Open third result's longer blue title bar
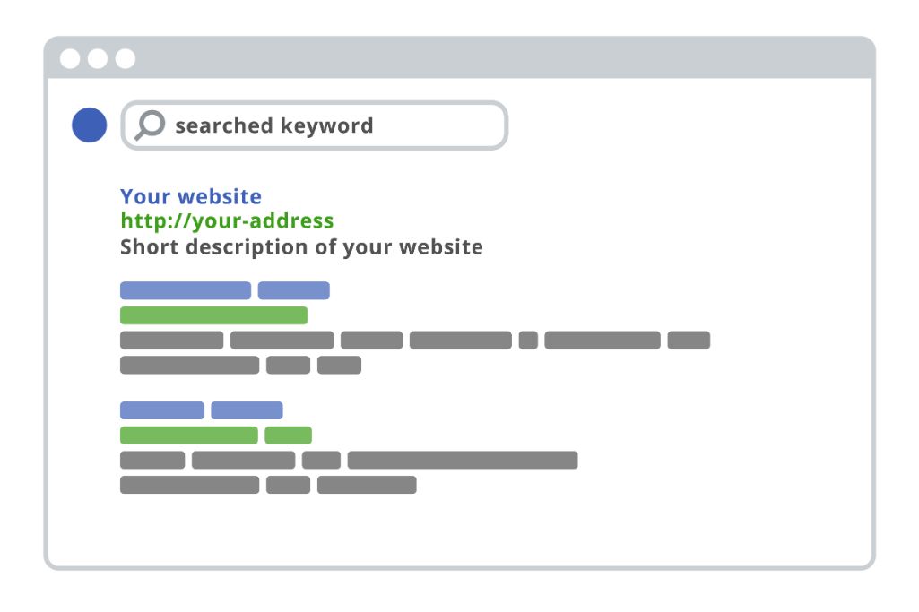Image resolution: width=919 pixels, height=612 pixels. click(162, 410)
